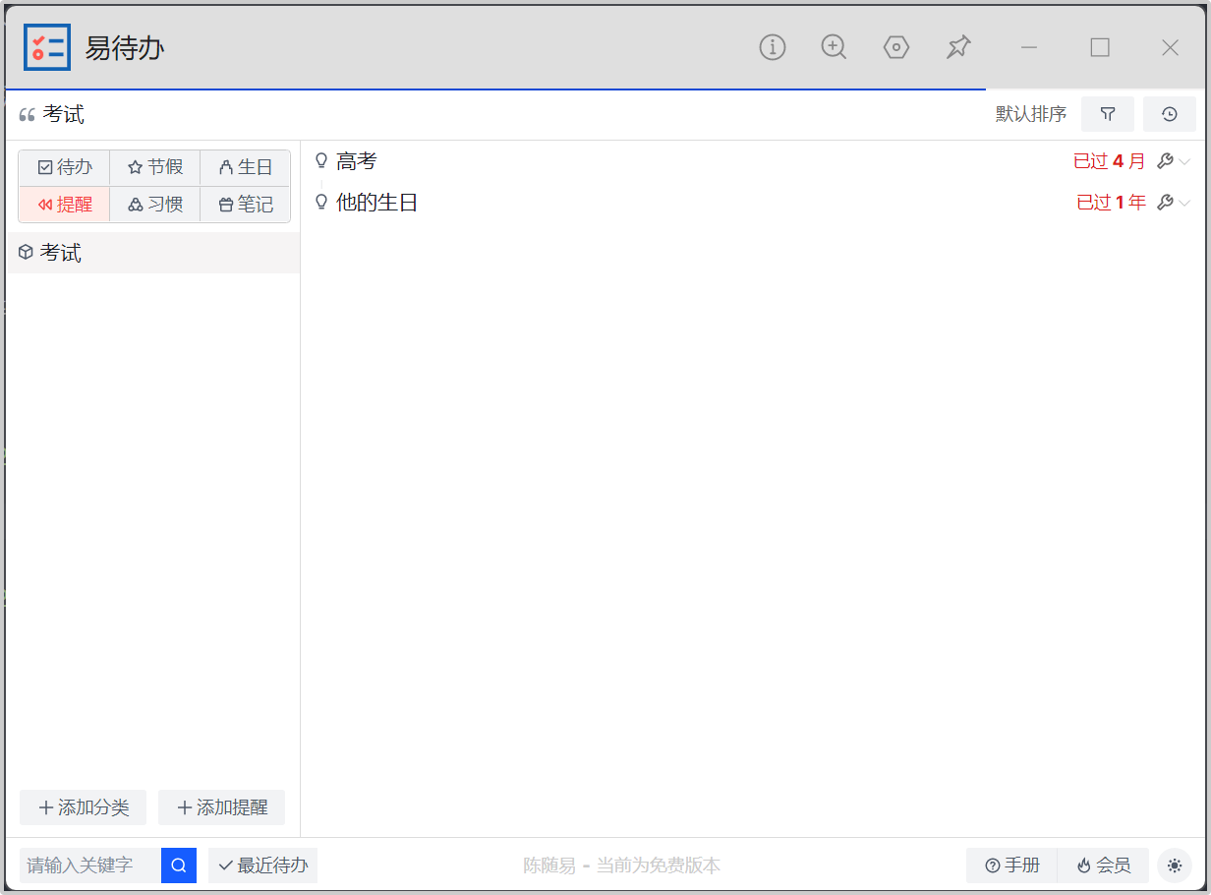Click the info icon in title bar

click(773, 47)
